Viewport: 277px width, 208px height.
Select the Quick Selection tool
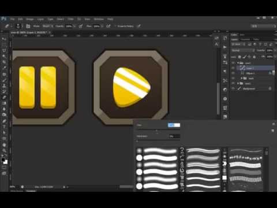pyautogui.click(x=4, y=57)
